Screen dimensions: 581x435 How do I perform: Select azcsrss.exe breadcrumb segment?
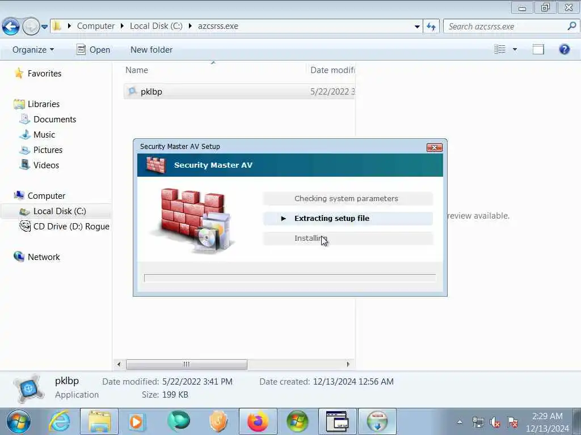(x=218, y=26)
